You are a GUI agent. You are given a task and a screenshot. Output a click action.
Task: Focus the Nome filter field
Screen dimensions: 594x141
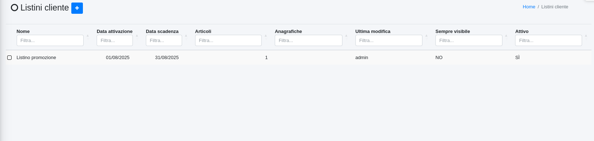click(x=50, y=41)
